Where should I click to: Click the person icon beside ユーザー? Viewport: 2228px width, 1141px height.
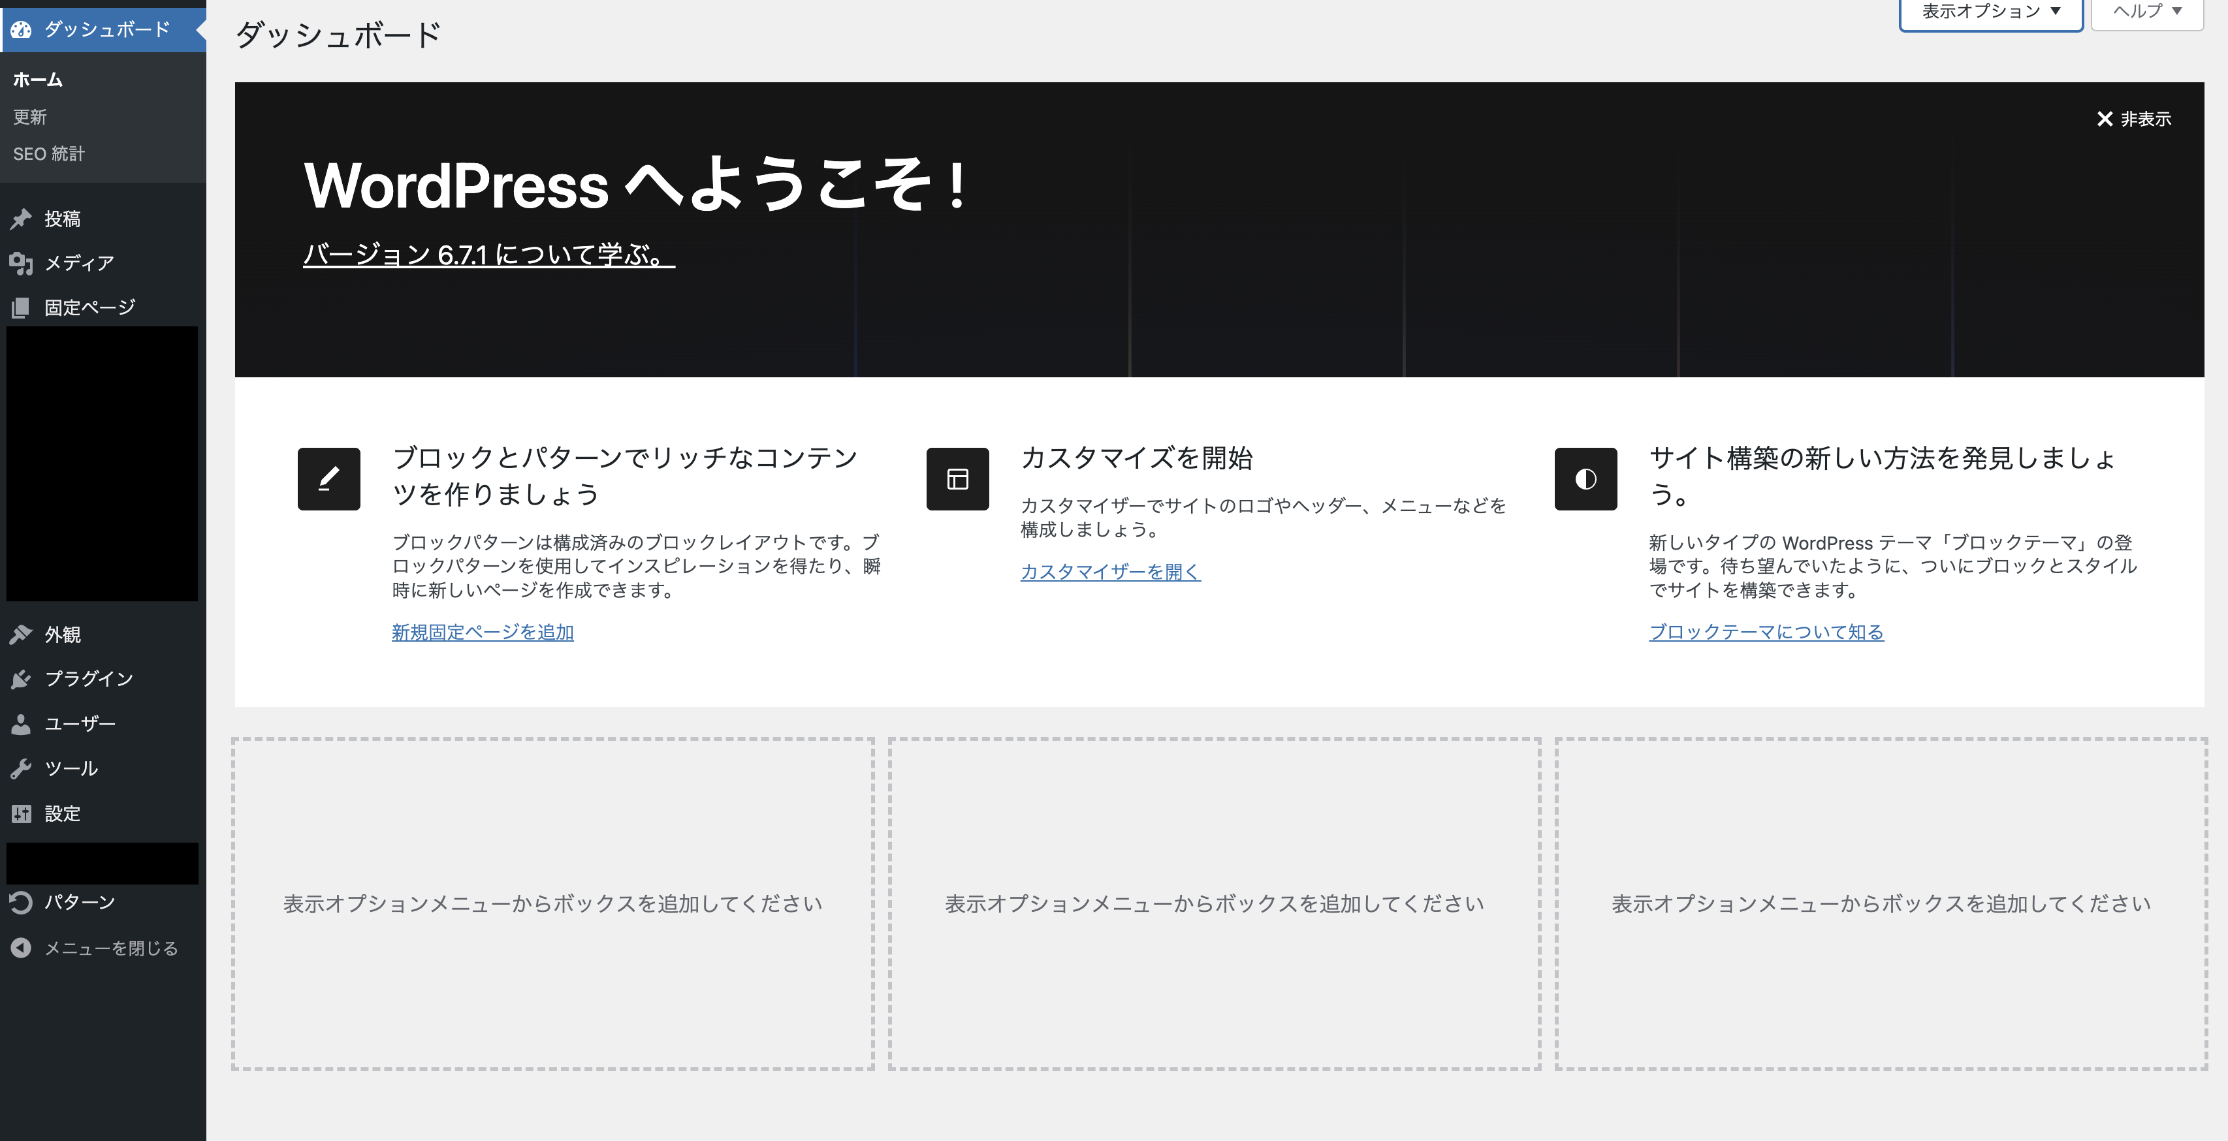click(21, 723)
